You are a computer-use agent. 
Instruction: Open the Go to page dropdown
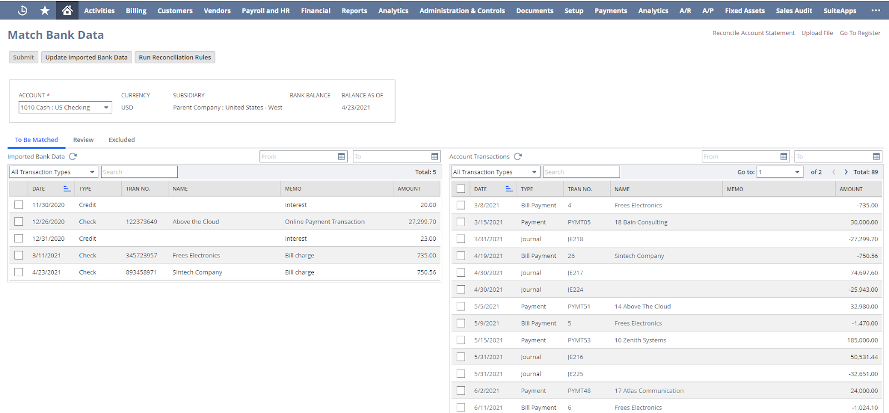tap(780, 172)
